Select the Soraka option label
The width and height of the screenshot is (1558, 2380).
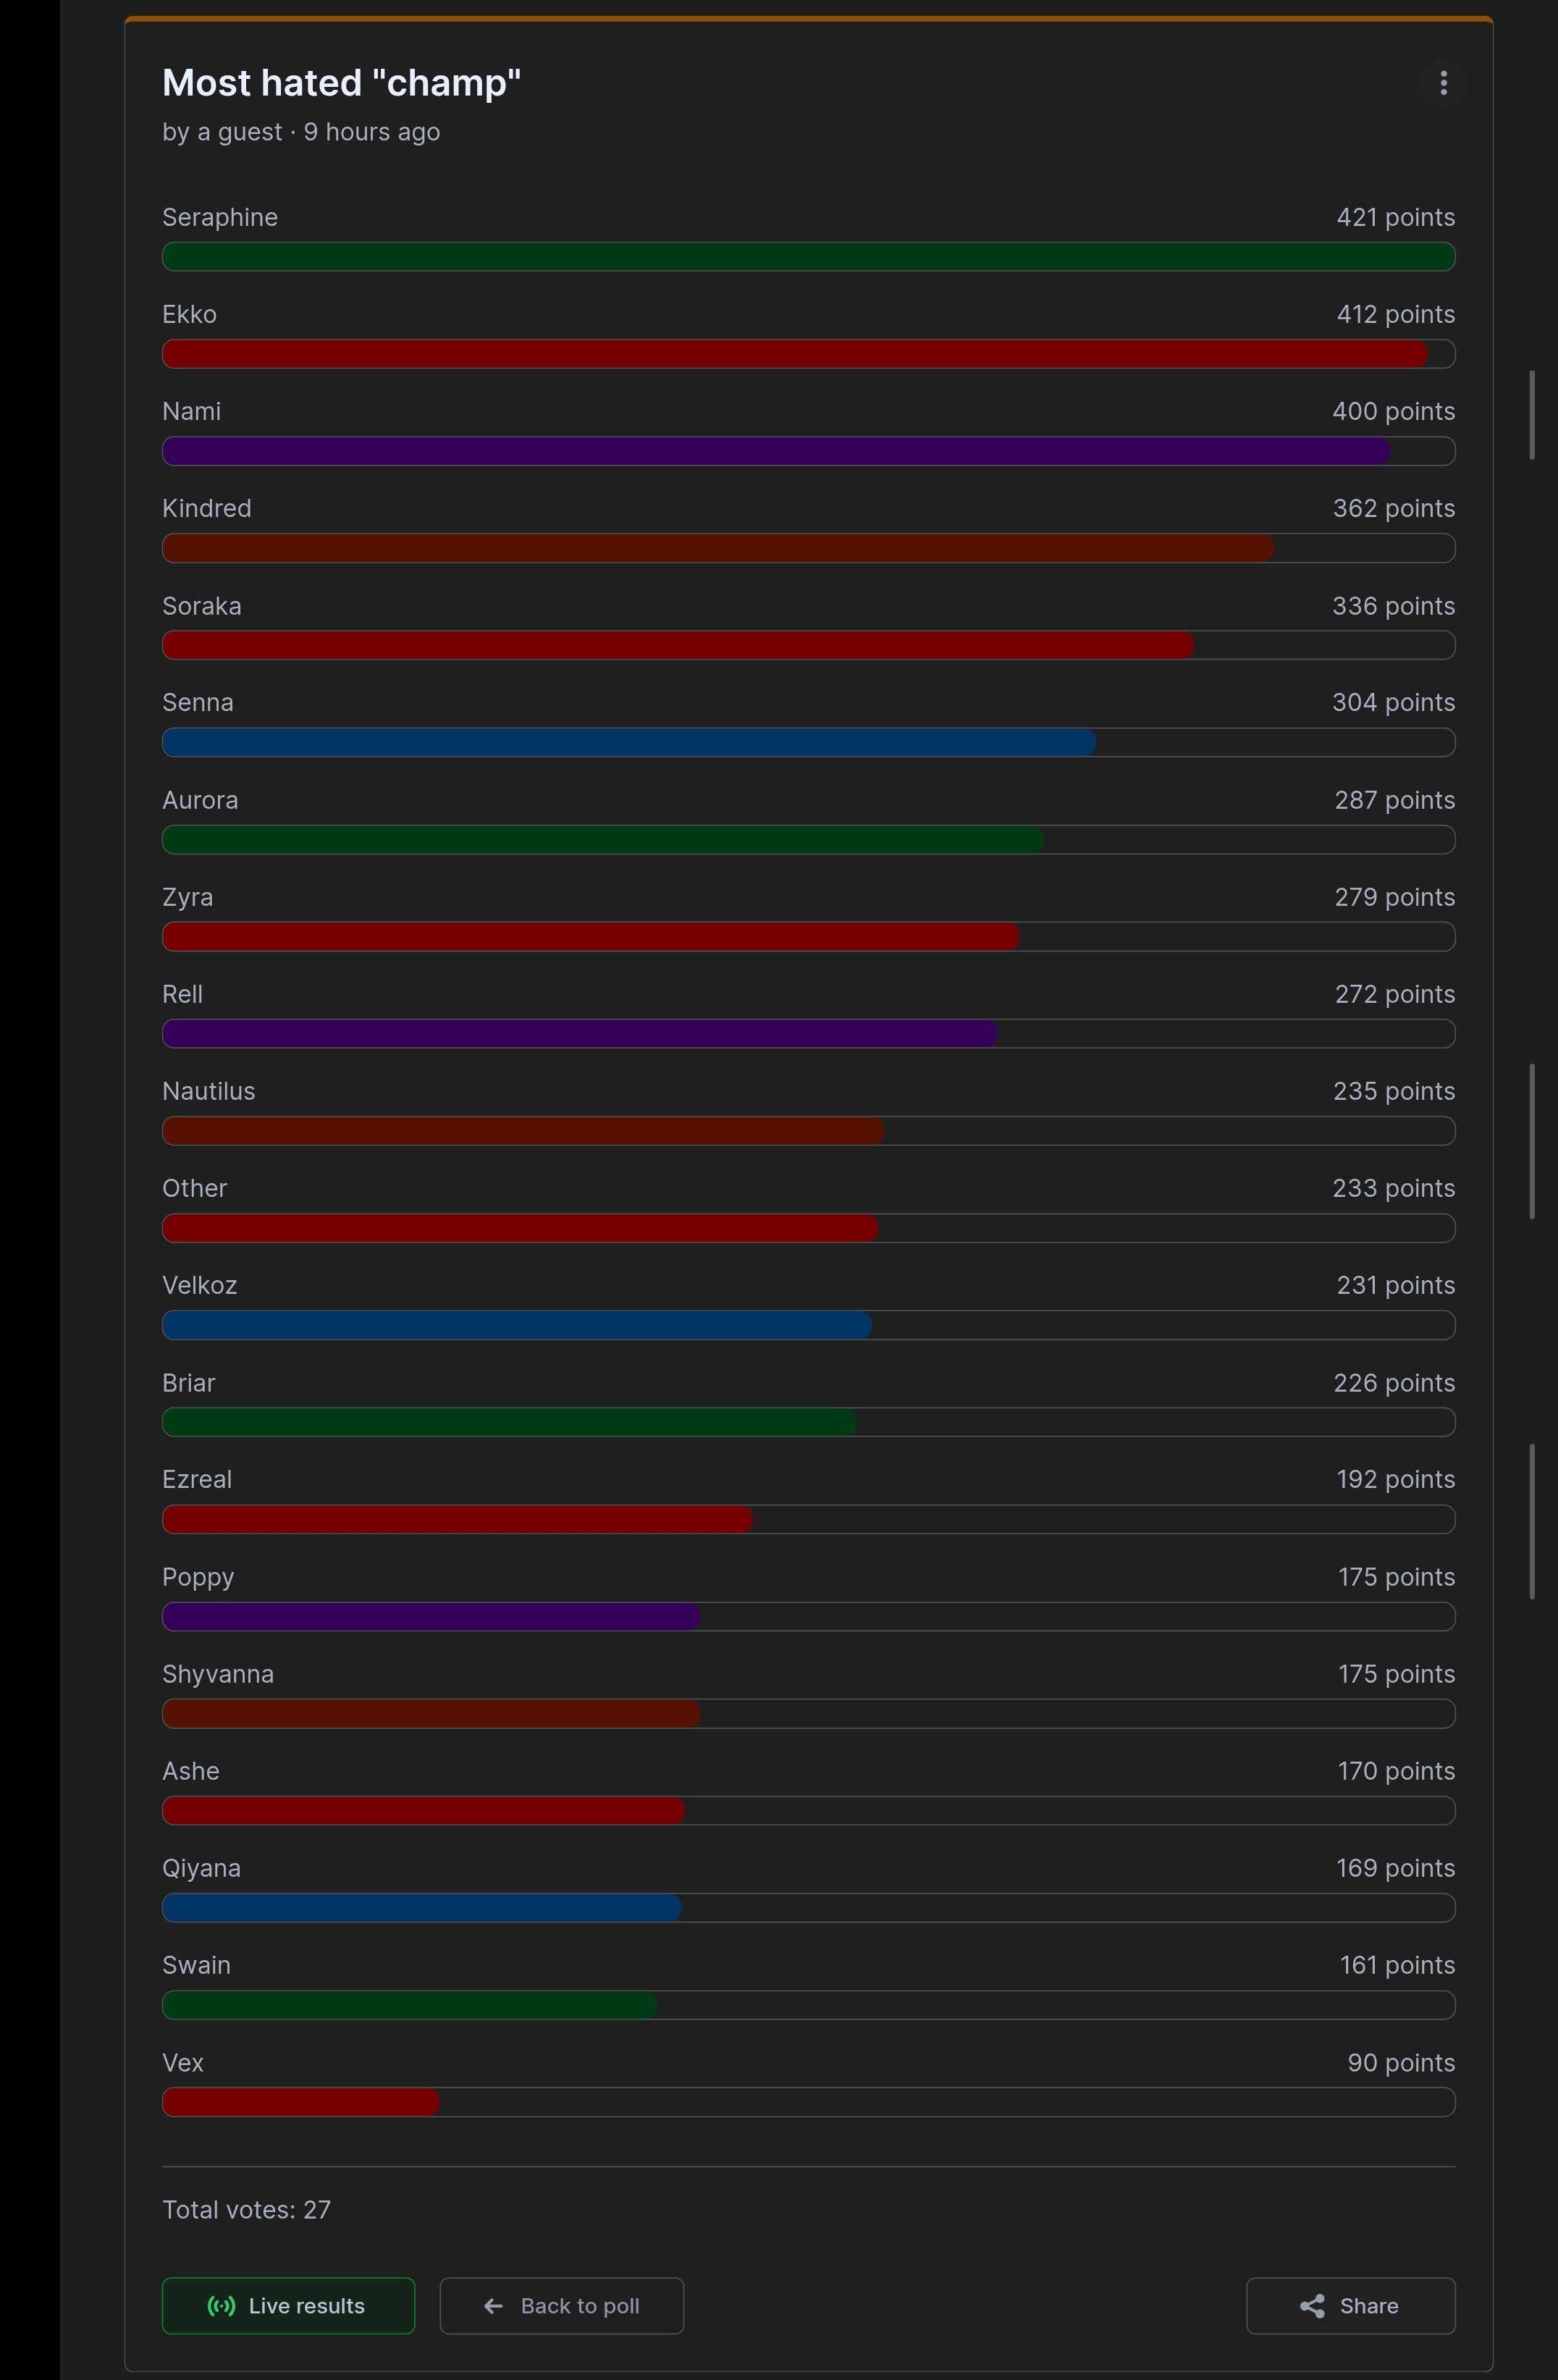tap(202, 606)
